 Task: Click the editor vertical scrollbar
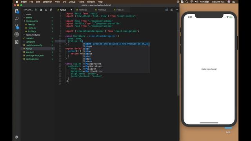pos(178,54)
